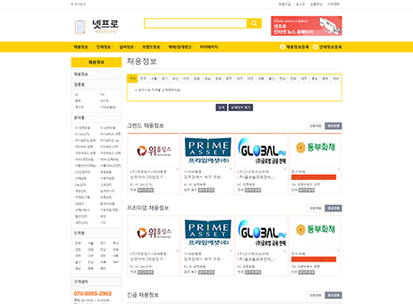Click the gray-blue button beside 그랜드 채용정보 heading
This screenshot has height=304, width=413.
coord(333,126)
